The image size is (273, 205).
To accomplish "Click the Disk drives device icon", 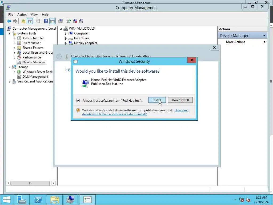I will [70, 38].
